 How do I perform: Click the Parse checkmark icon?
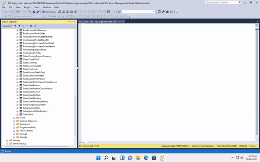[63, 16]
